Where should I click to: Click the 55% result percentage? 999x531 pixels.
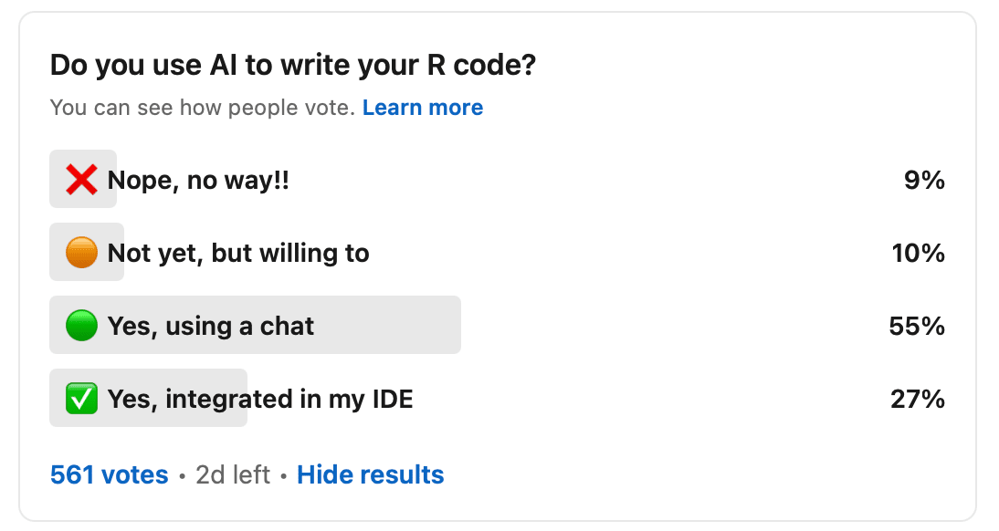917,326
